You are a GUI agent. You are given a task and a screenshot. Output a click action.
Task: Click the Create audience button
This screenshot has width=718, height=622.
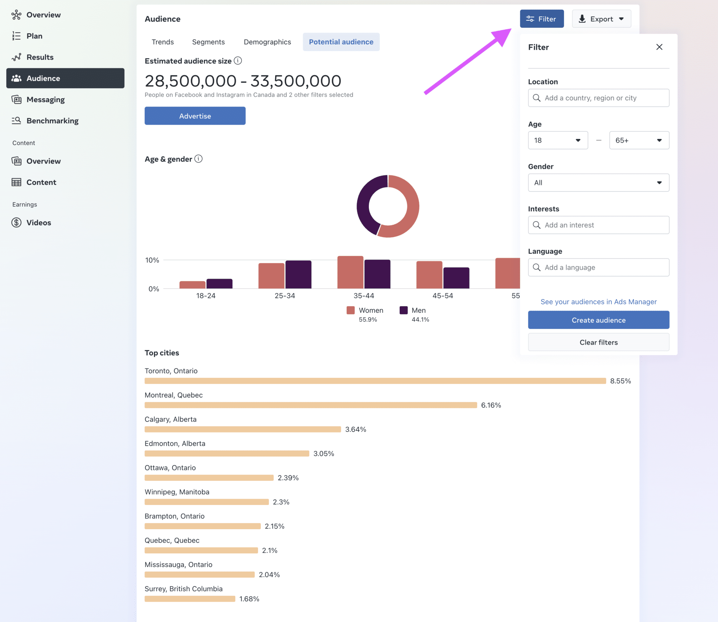point(598,320)
